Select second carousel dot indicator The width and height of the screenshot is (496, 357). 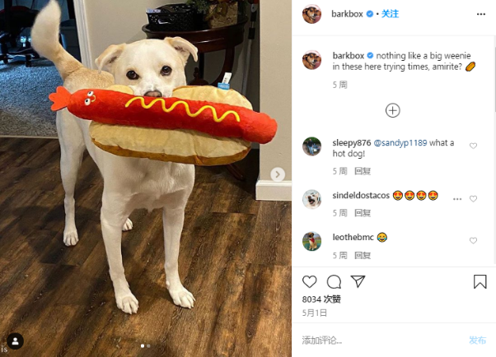(148, 346)
